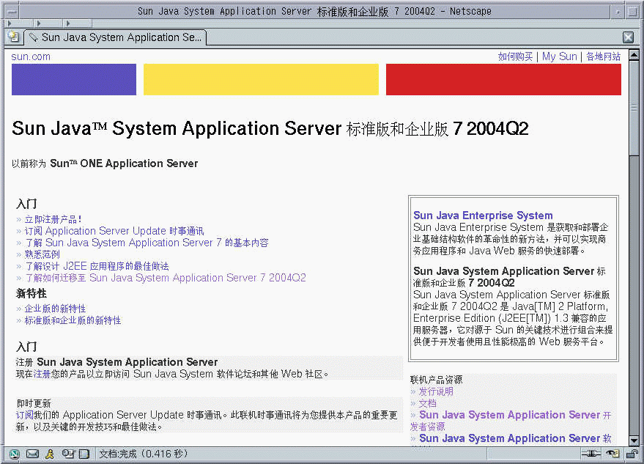Click the 订阅 link in 即时更新 paragraph
Image resolution: width=644 pixels, height=464 pixels.
(25, 415)
